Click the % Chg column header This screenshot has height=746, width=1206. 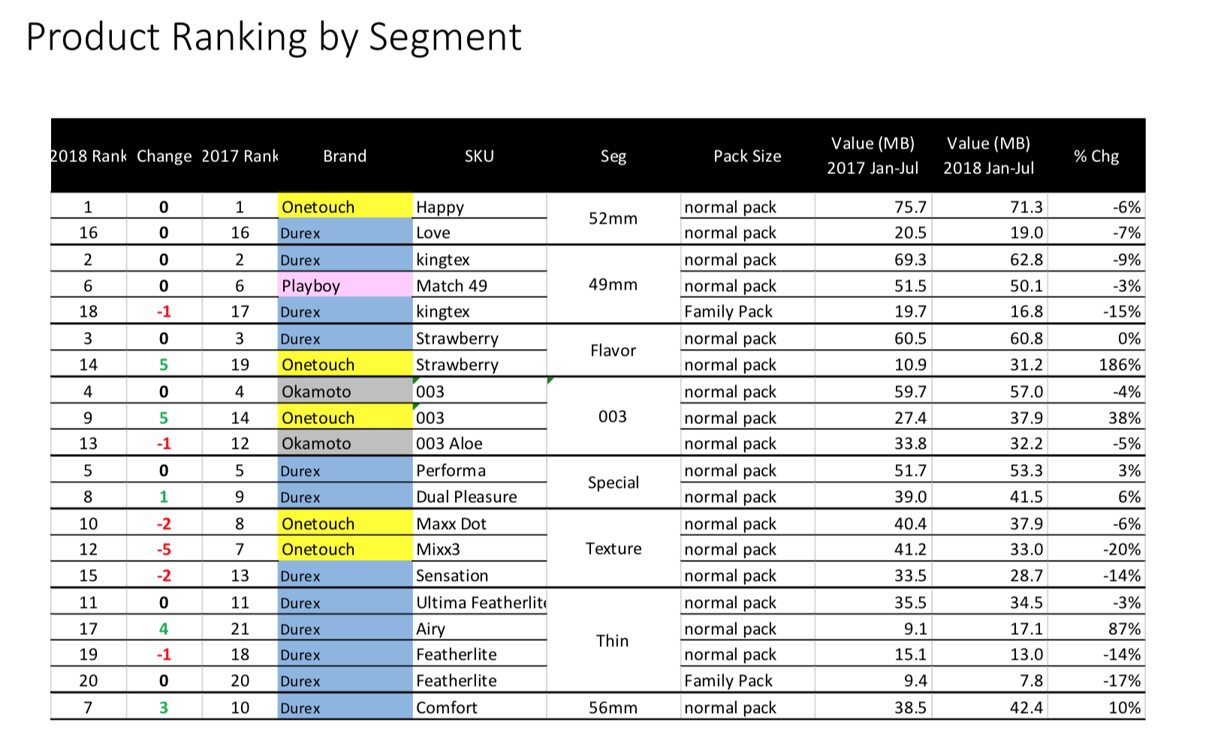1096,156
